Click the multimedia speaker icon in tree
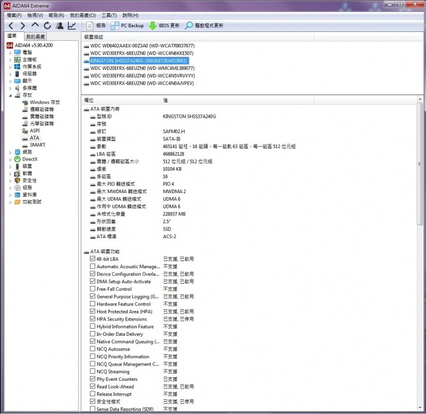This screenshot has height=414, width=426. pyautogui.click(x=17, y=88)
